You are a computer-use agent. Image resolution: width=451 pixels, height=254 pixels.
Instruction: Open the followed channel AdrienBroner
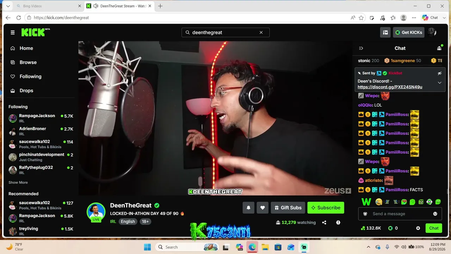tap(41, 131)
